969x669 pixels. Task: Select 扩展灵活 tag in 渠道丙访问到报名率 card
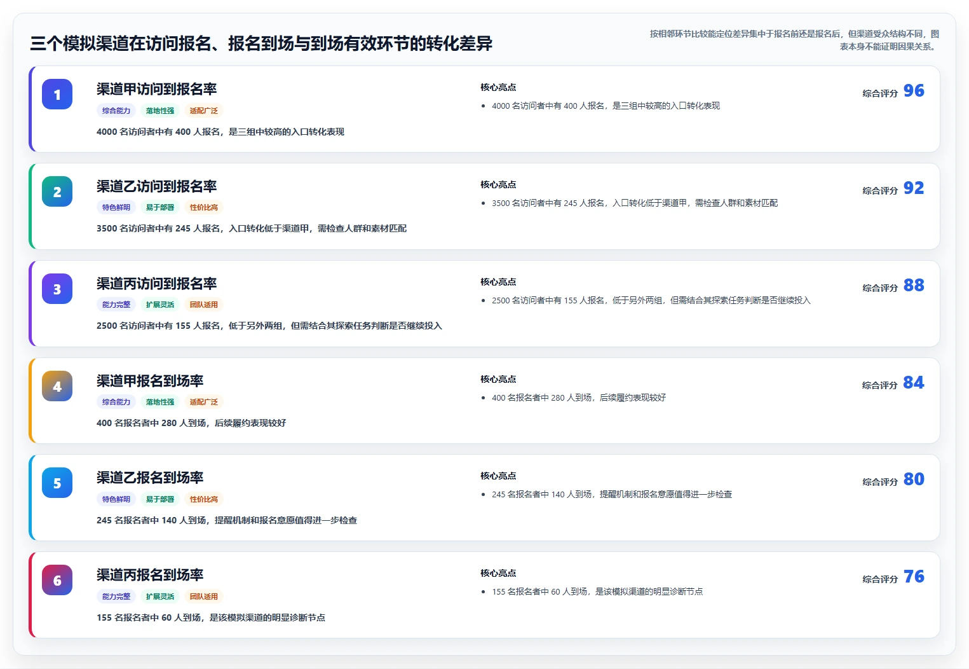pos(160,305)
